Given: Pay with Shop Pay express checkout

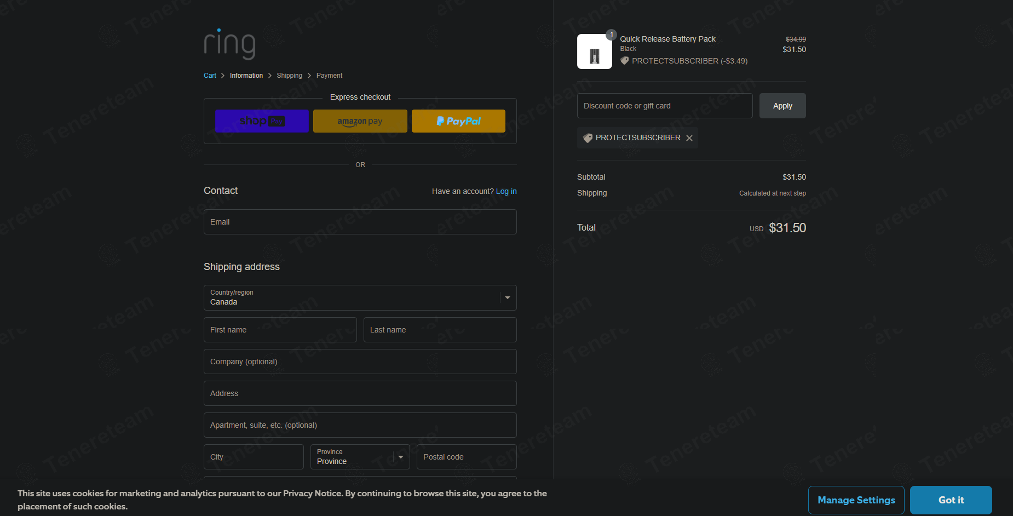Looking at the screenshot, I should (x=262, y=121).
